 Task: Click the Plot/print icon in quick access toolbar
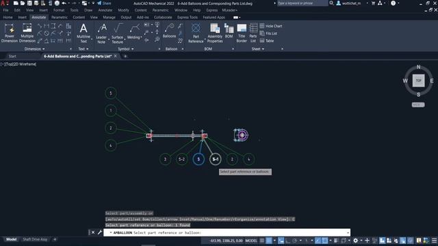pyautogui.click(x=57, y=3)
